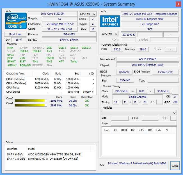Open the GPU #0 selector dropdown
Viewport: 183px width, 175px height.
[109, 34]
